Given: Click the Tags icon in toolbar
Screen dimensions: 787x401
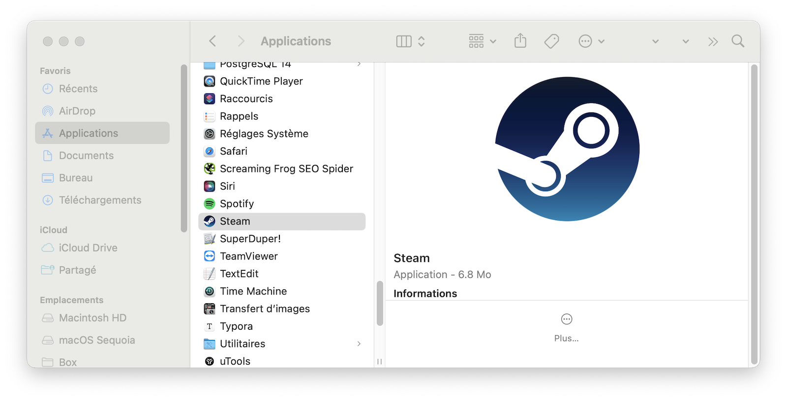Looking at the screenshot, I should click(552, 41).
